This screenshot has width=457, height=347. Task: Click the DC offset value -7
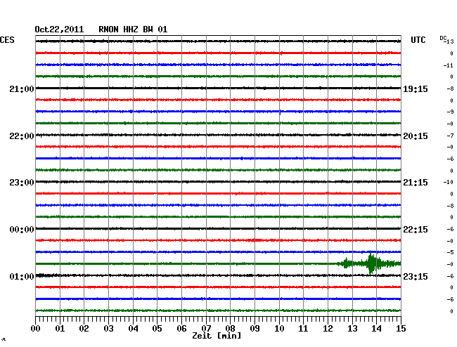point(450,136)
